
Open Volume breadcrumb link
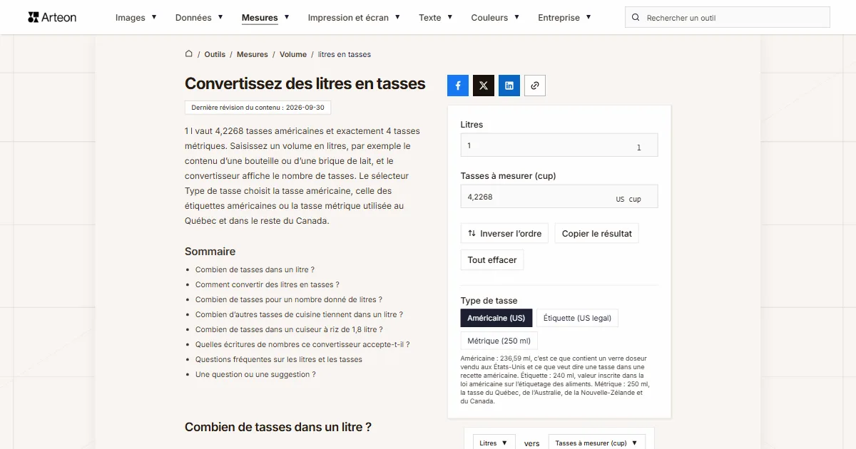coord(293,54)
